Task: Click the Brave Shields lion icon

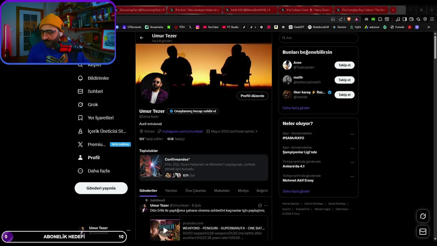Action: tap(349, 19)
